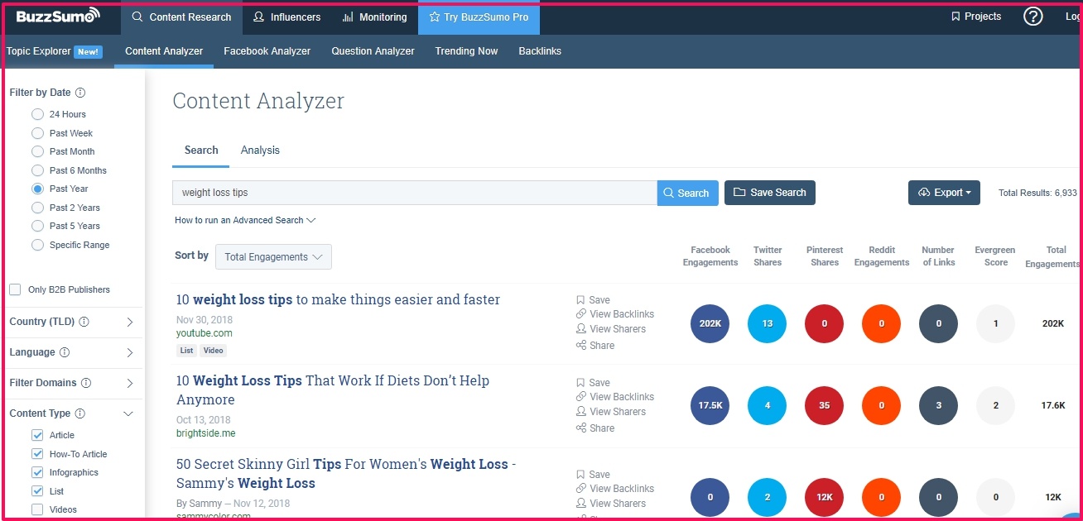
Task: Click Evergreen score circle showing 2
Action: pos(995,406)
